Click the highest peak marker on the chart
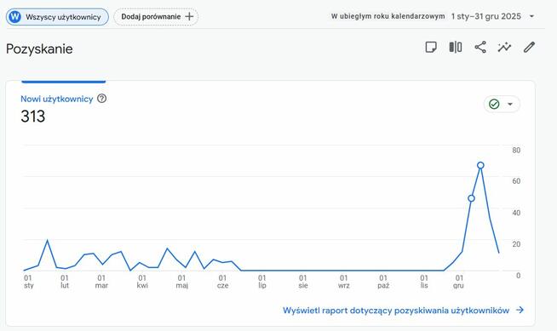The image size is (557, 331). [x=480, y=165]
